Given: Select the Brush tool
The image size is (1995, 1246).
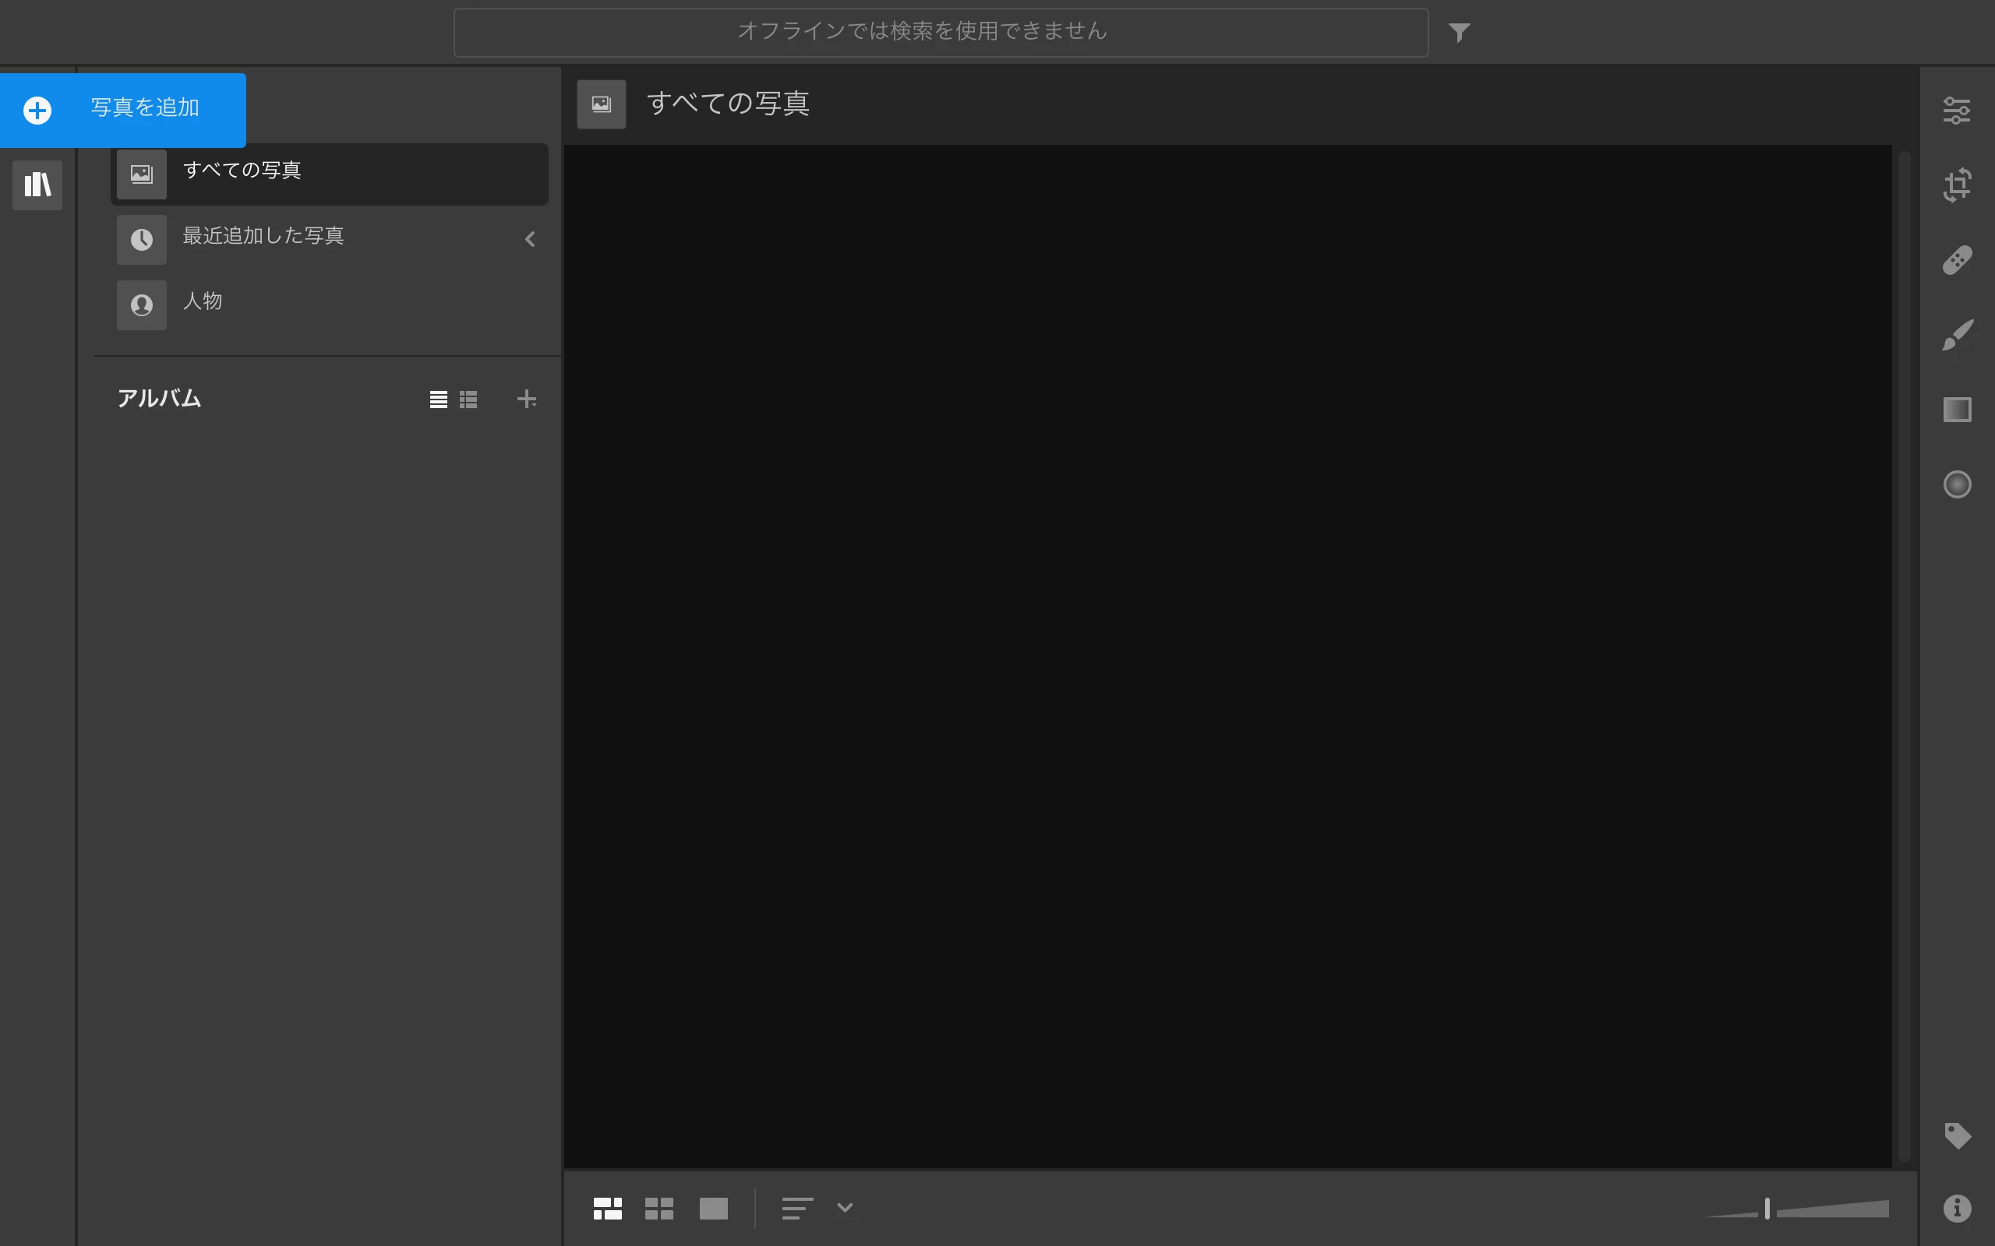Looking at the screenshot, I should click(x=1956, y=336).
